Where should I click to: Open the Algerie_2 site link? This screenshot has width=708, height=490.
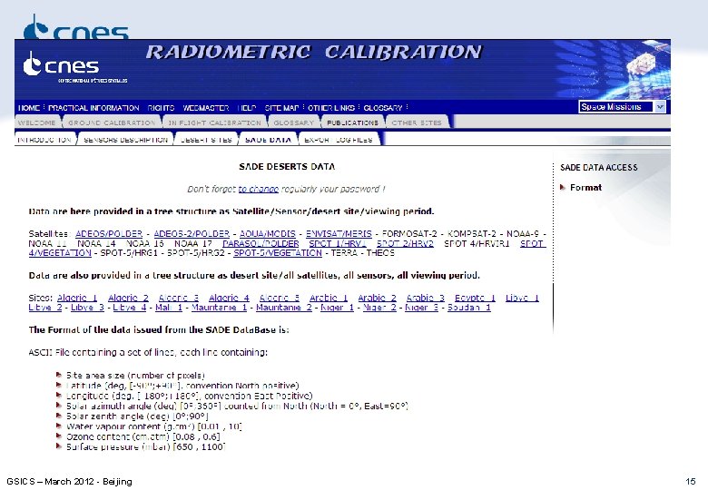[128, 298]
